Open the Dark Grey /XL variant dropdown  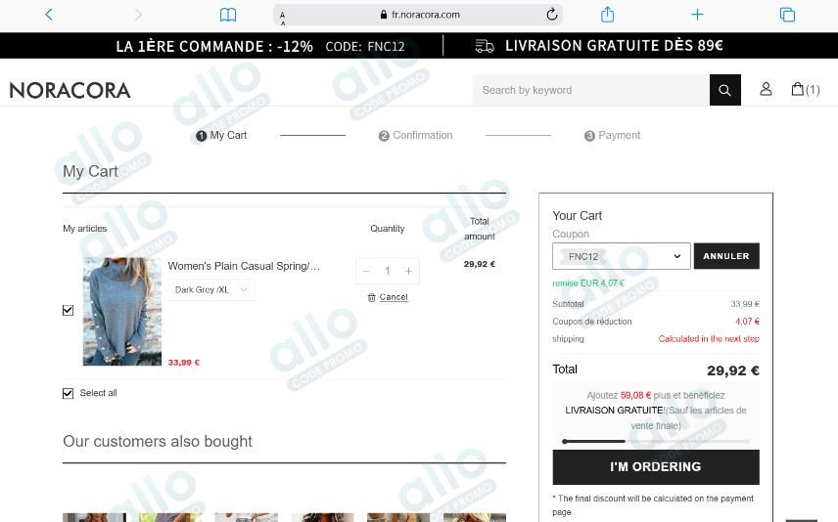click(211, 289)
